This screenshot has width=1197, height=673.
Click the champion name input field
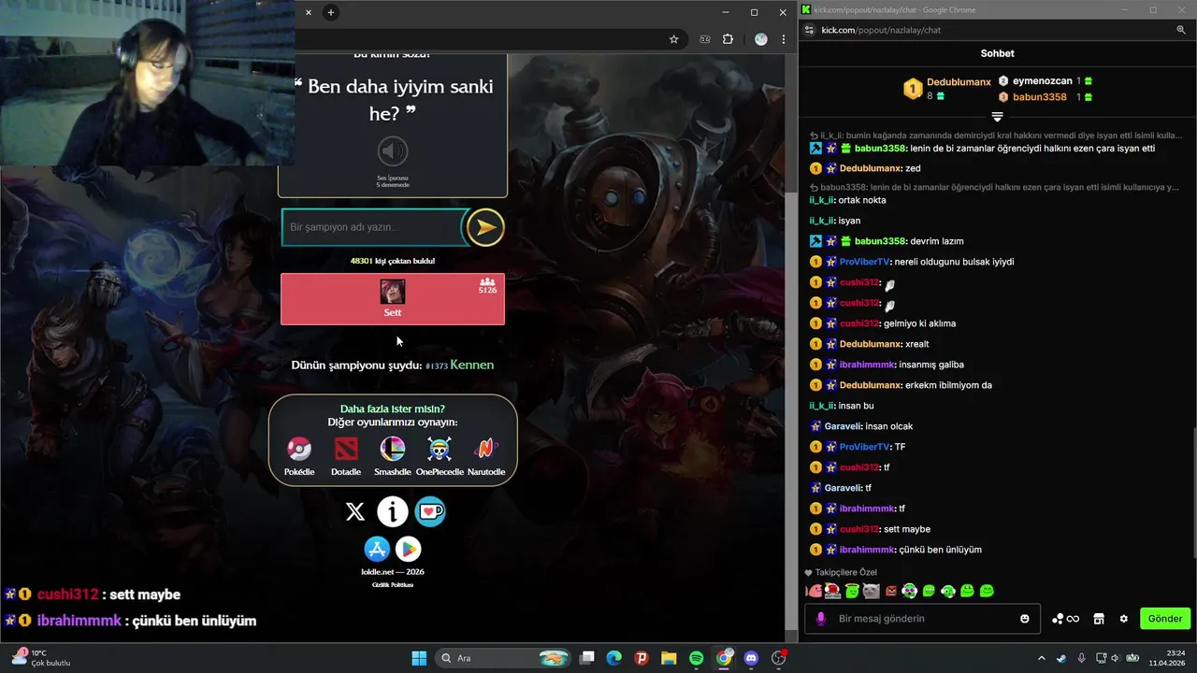point(373,227)
